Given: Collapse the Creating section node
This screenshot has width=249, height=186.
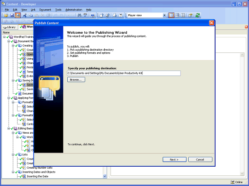Looking at the screenshot, I should [x=13, y=46].
